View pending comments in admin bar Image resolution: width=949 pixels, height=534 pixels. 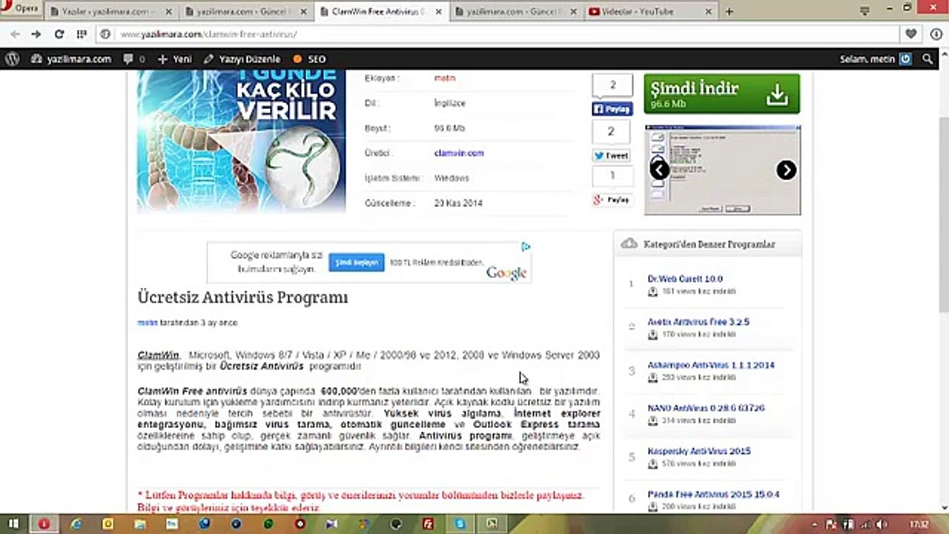click(x=134, y=59)
